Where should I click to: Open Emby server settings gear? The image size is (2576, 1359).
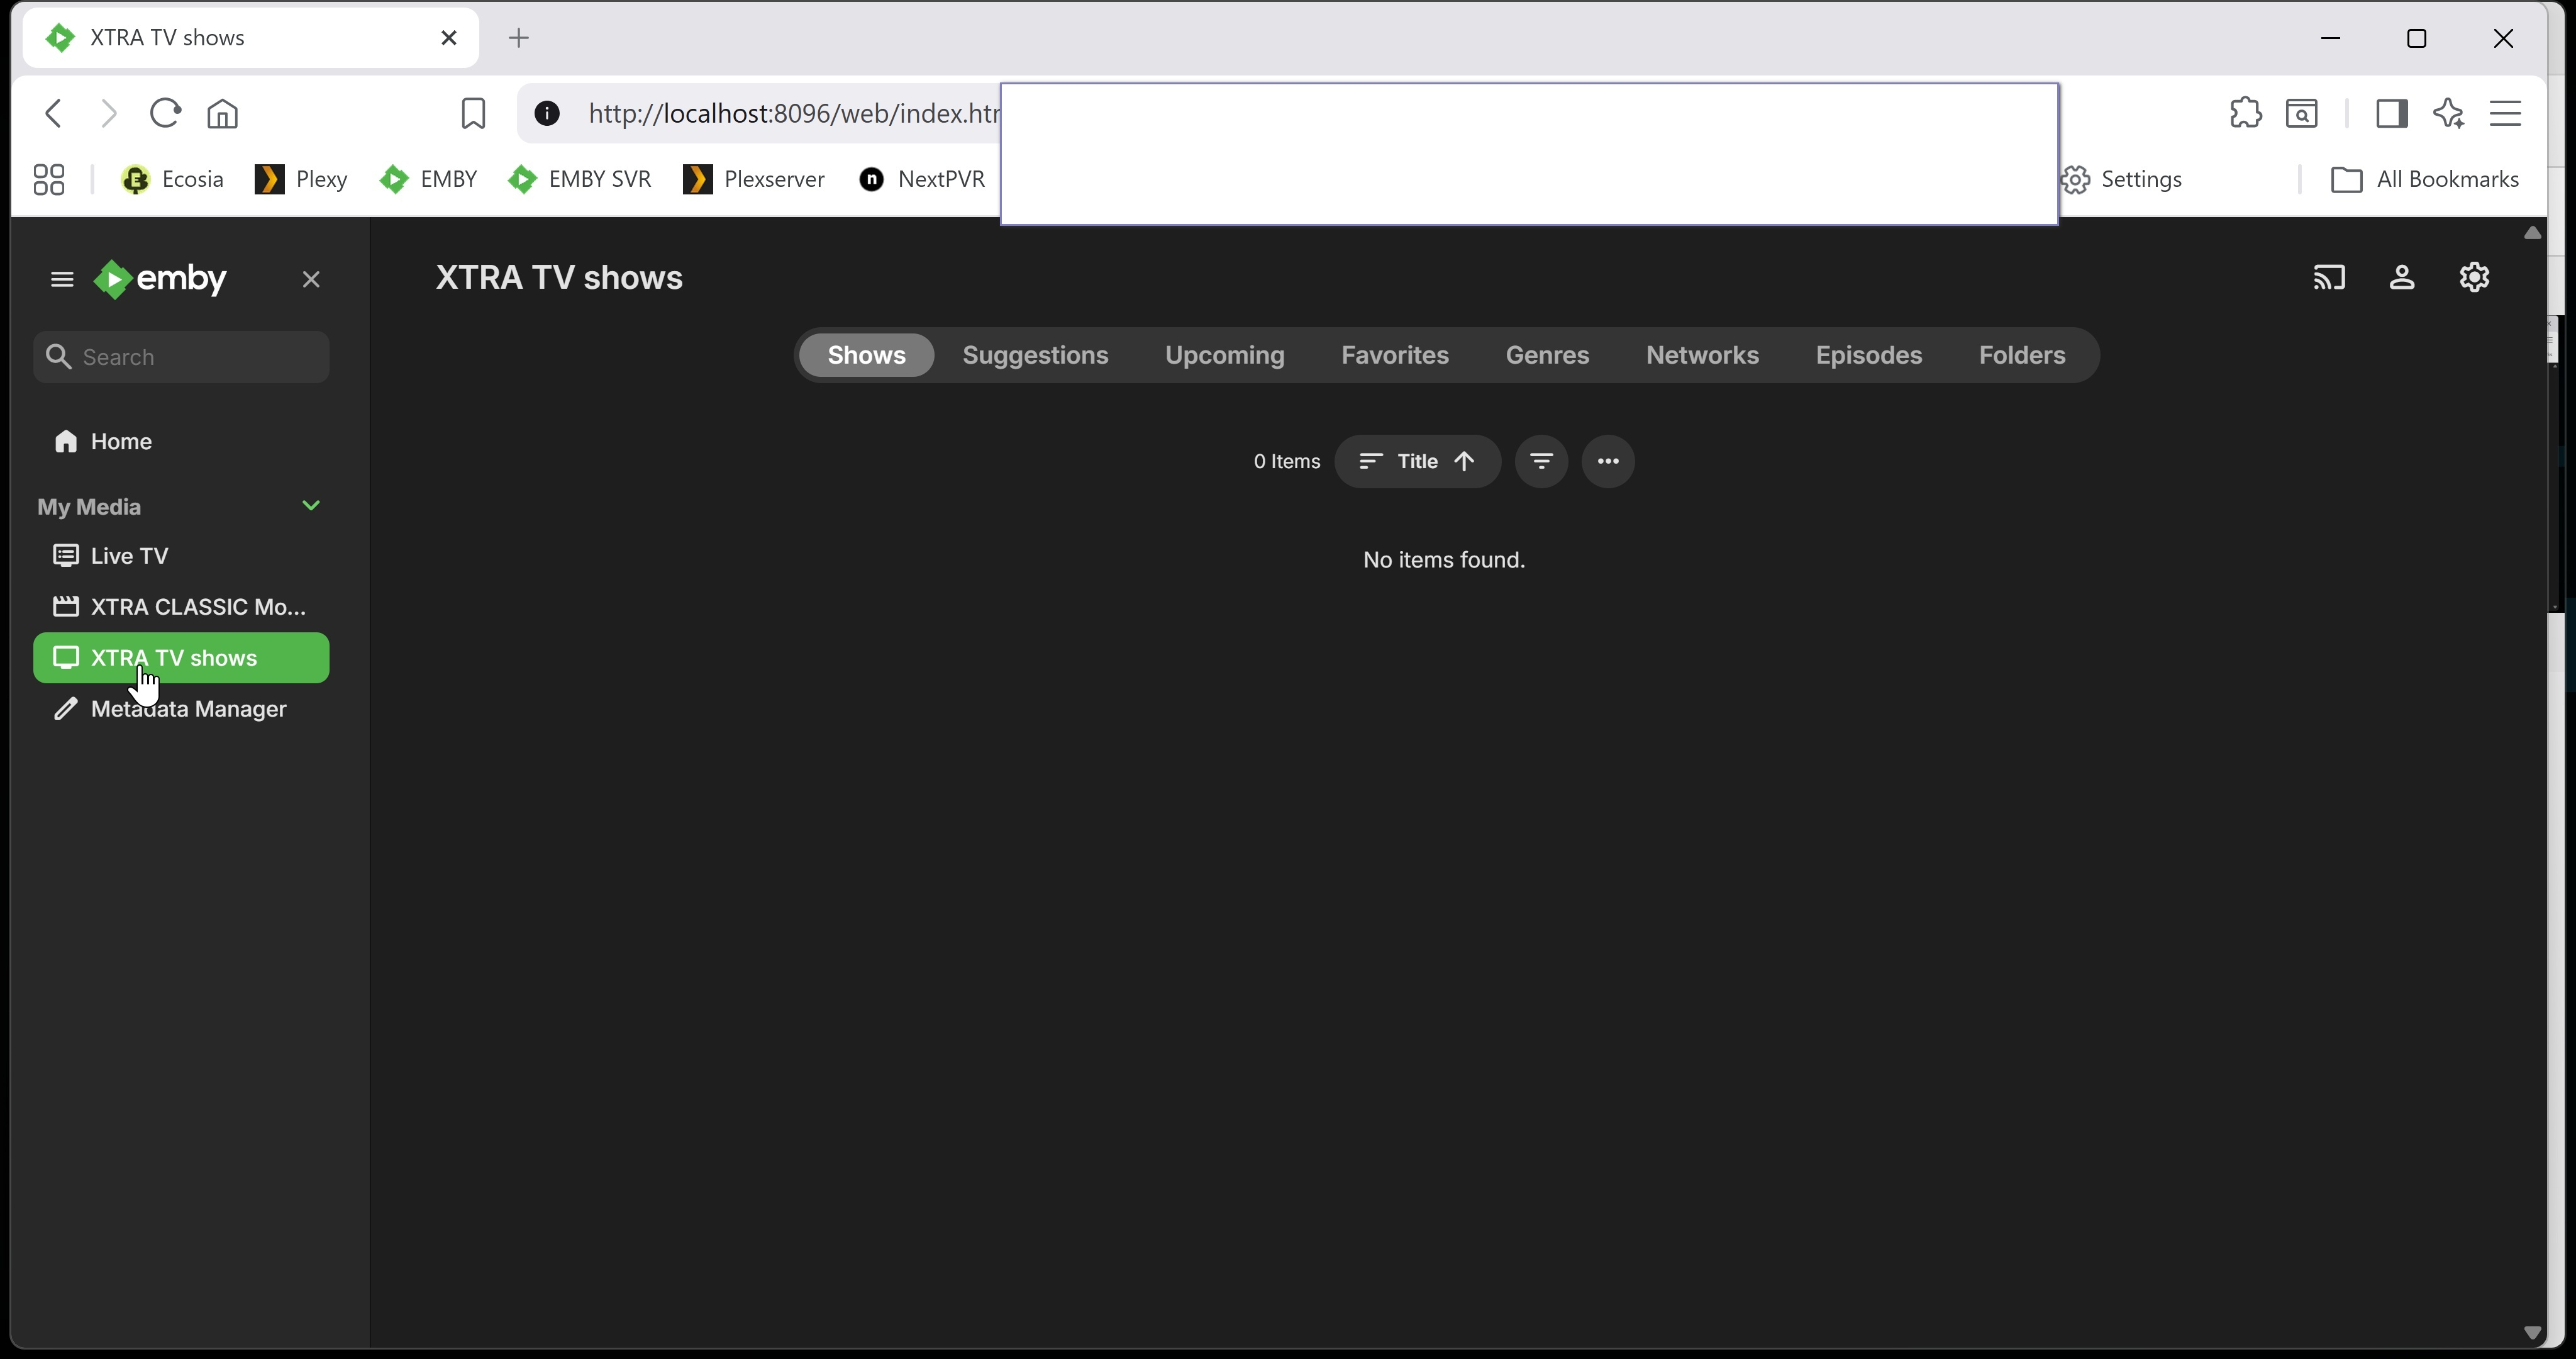tap(2474, 277)
